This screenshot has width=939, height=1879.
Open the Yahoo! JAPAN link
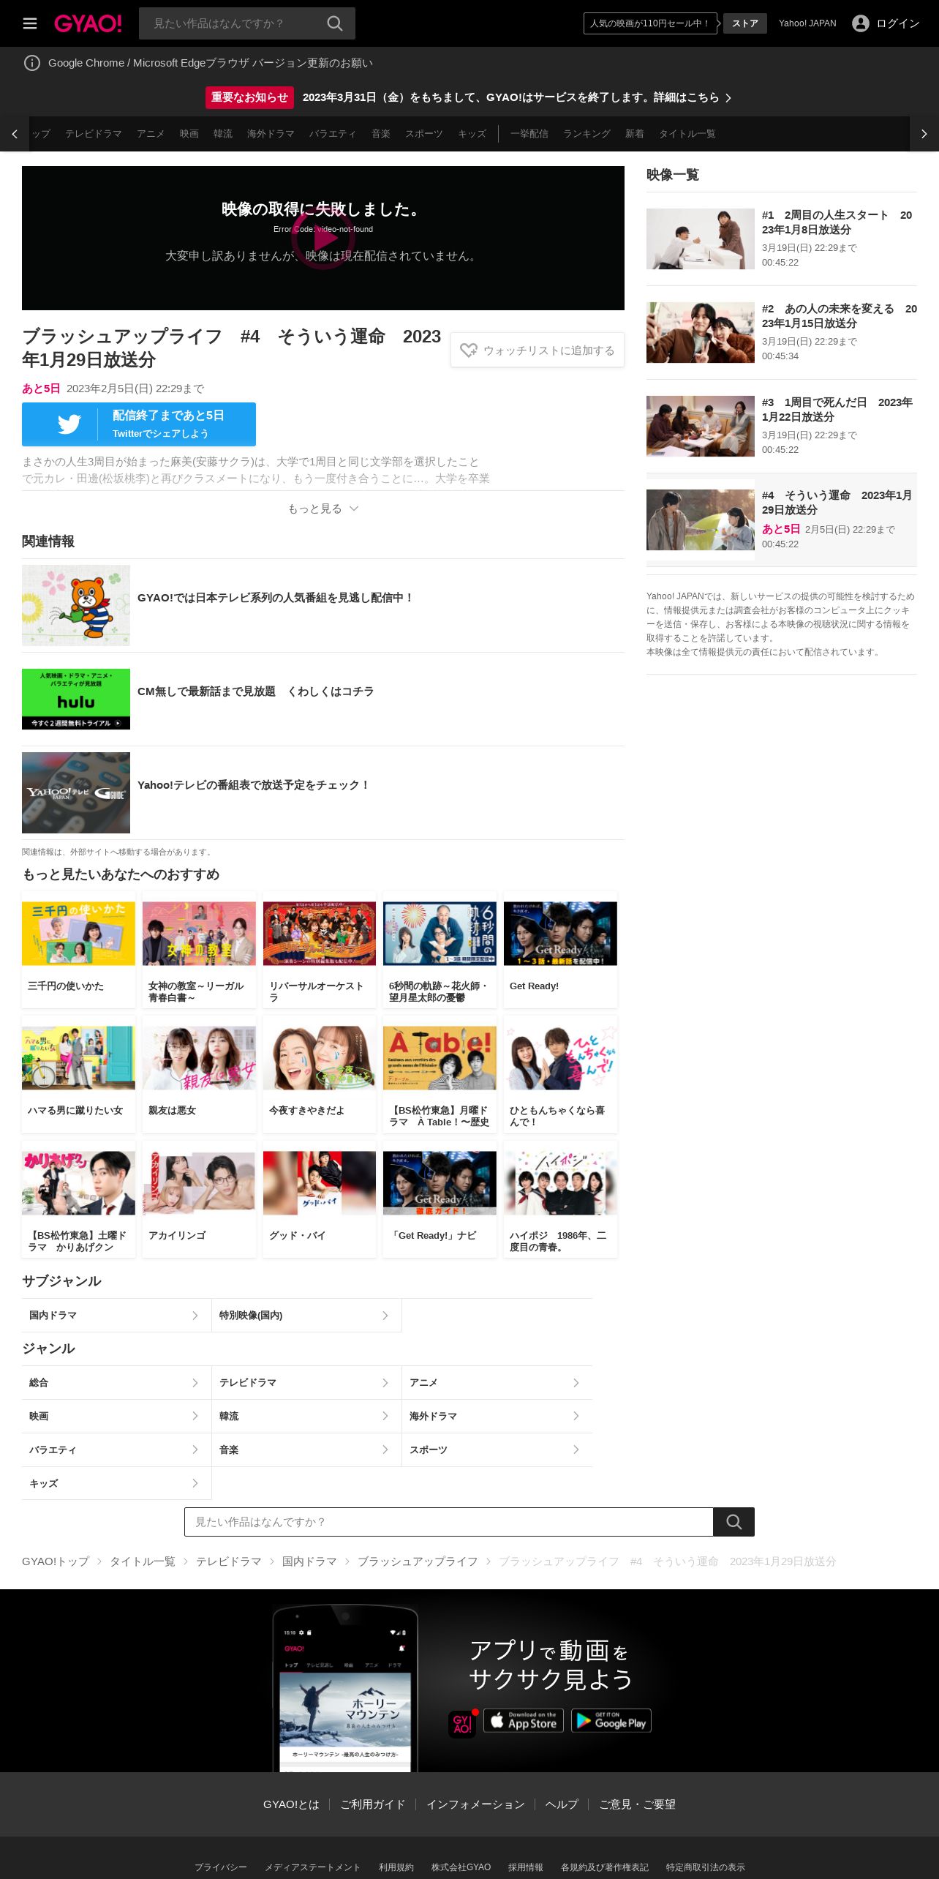coord(807,23)
